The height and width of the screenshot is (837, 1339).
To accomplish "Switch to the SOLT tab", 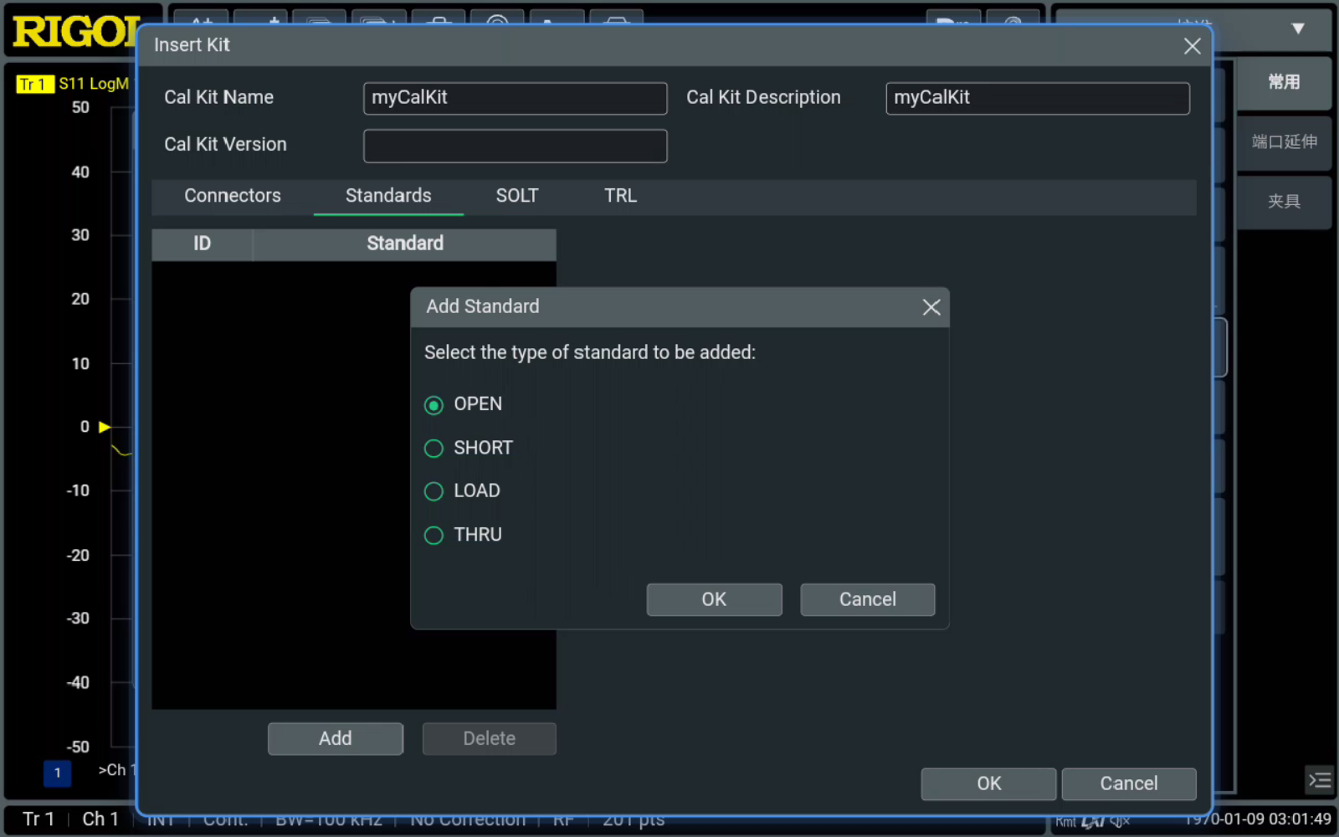I will pos(517,196).
